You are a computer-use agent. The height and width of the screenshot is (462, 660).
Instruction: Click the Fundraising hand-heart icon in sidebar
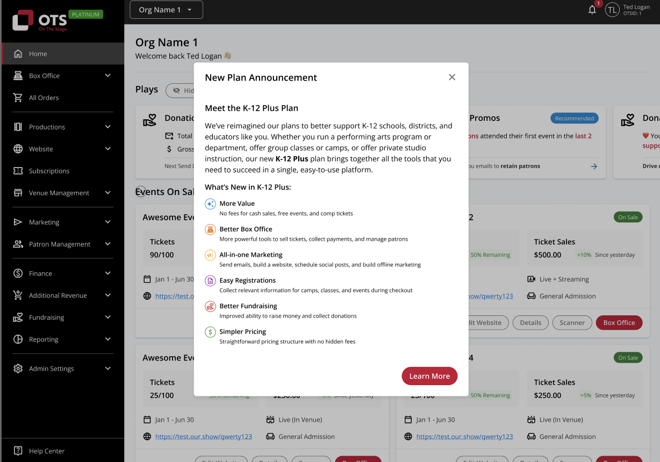coord(18,317)
